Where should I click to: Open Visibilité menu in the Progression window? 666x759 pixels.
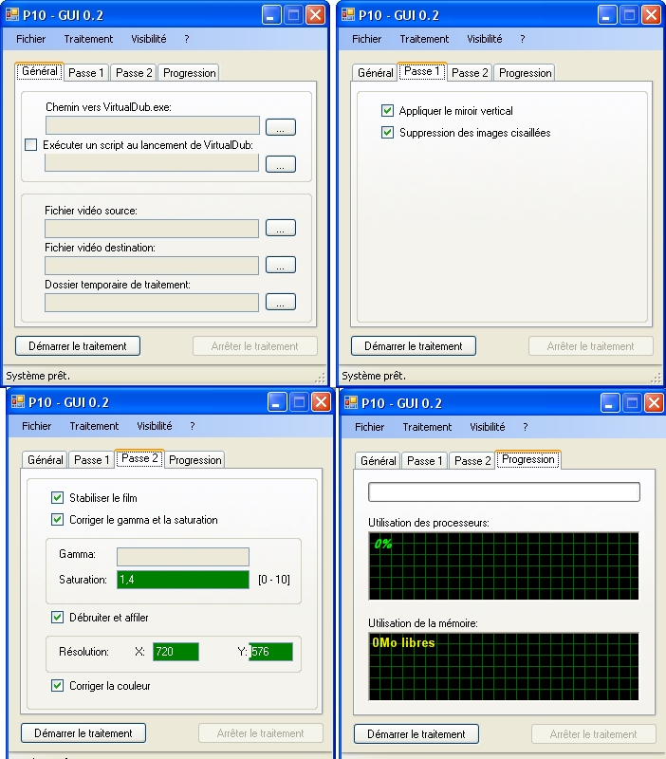(488, 427)
